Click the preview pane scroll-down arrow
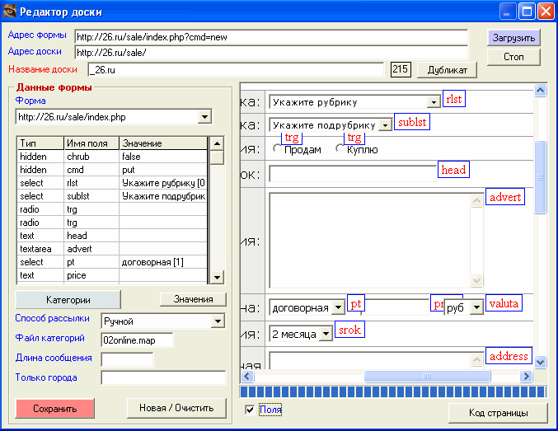The height and width of the screenshot is (431, 558). pyautogui.click(x=540, y=363)
